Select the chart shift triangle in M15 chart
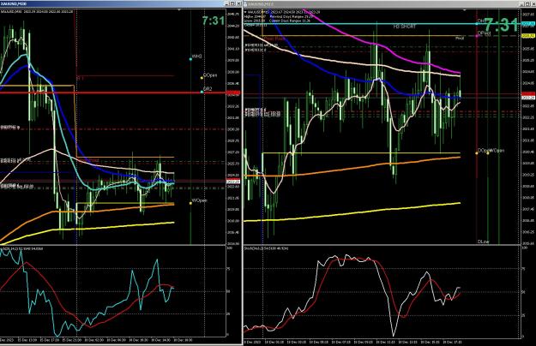536x346 pixels. pyautogui.click(x=464, y=10)
